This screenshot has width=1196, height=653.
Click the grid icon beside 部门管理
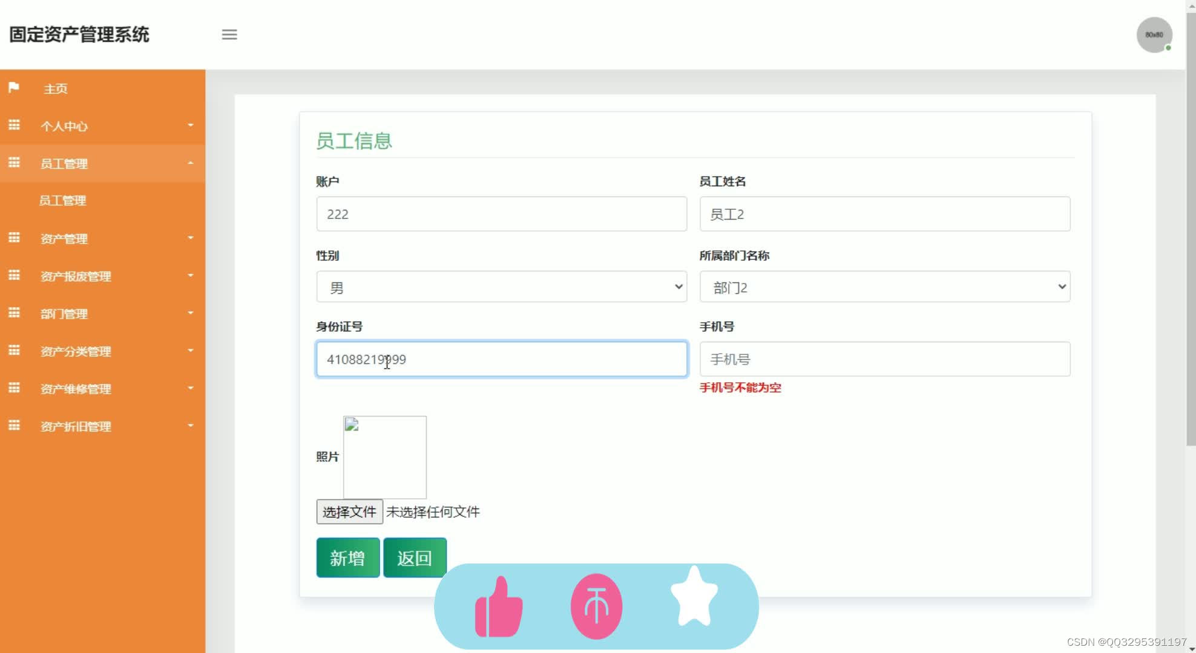tap(14, 313)
